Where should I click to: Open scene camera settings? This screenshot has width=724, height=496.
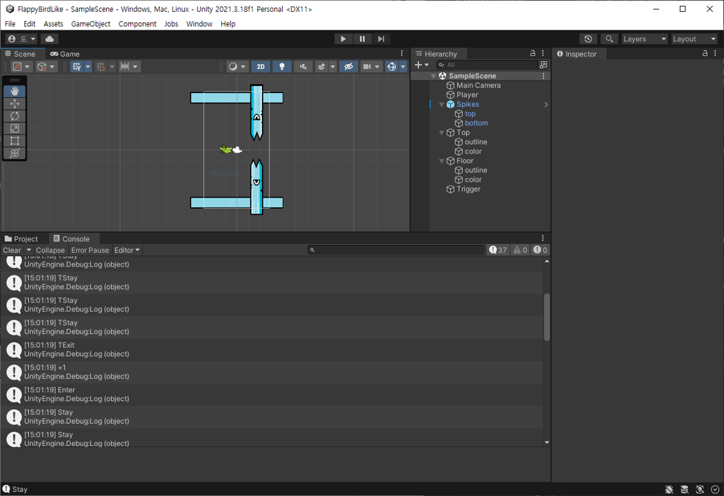(371, 66)
